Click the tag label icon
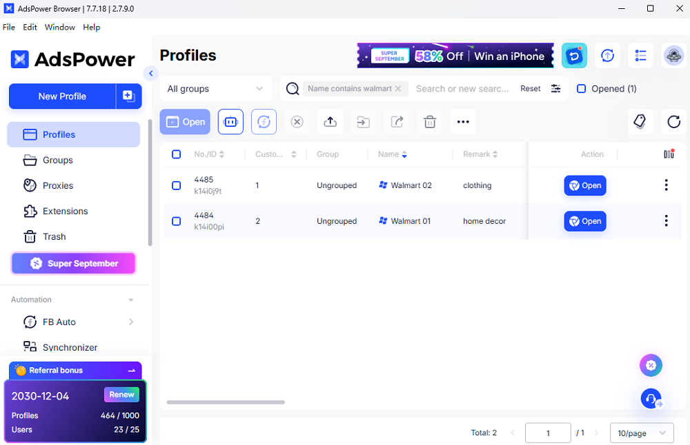The width and height of the screenshot is (690, 445). [640, 122]
